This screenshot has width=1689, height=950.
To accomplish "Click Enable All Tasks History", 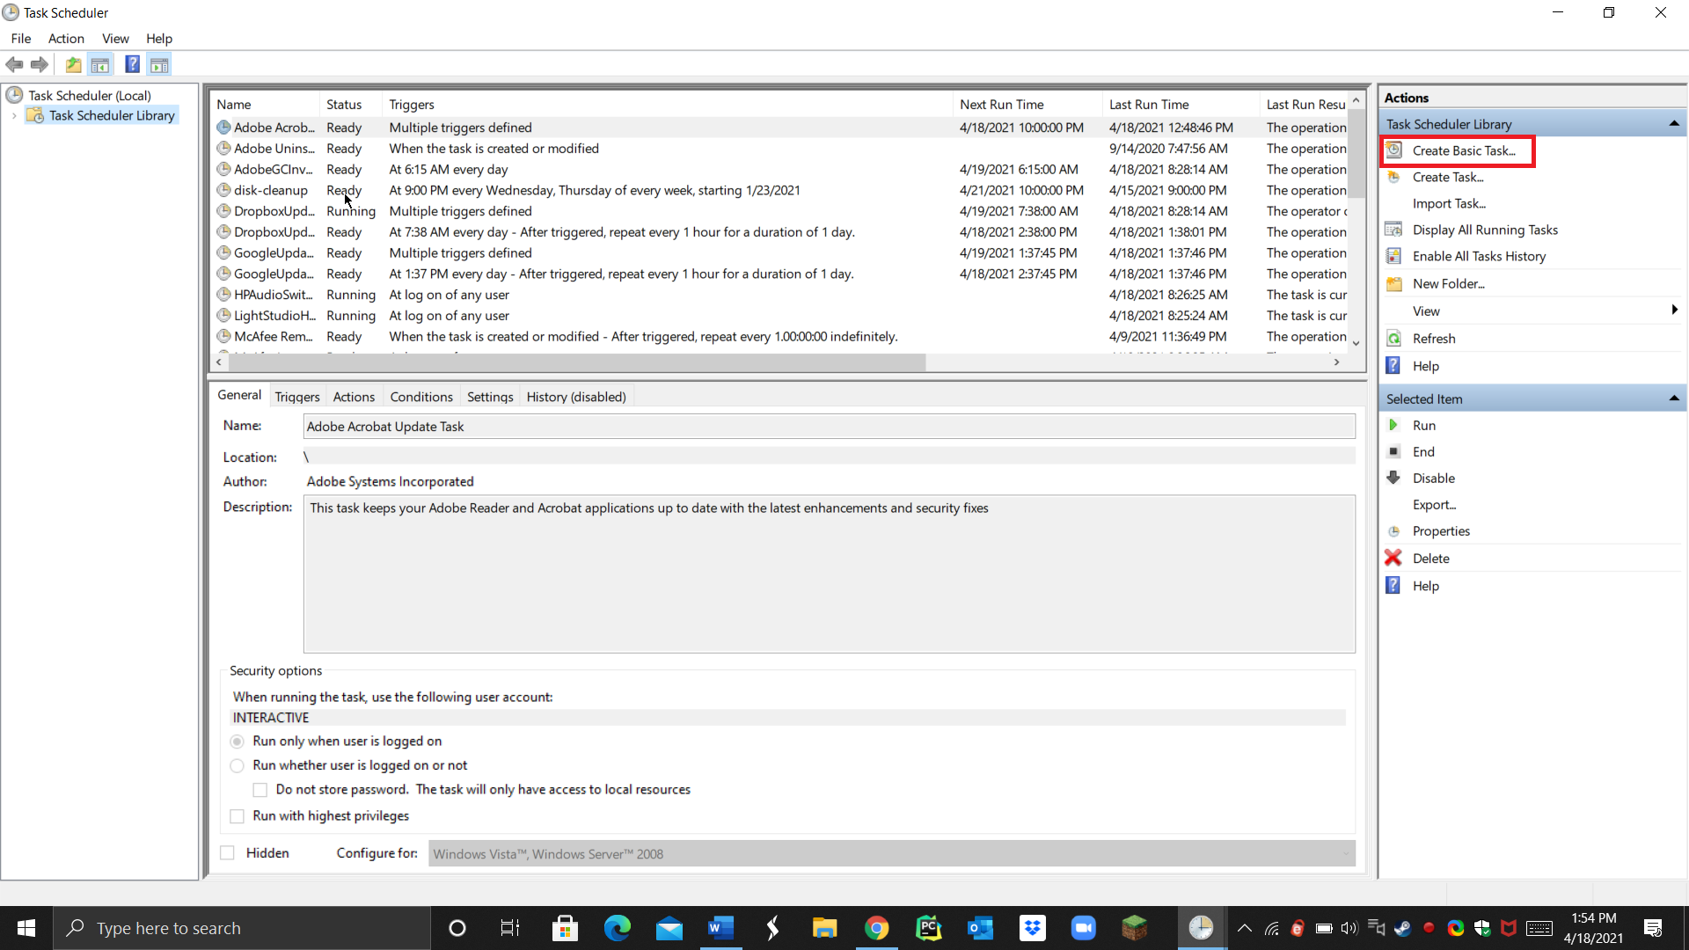I will click(x=1478, y=256).
